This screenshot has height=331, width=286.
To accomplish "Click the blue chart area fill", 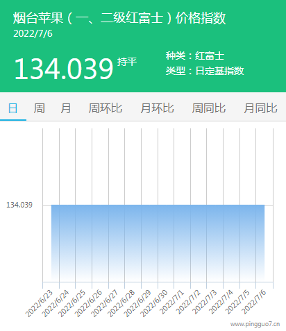I will [x=158, y=241].
